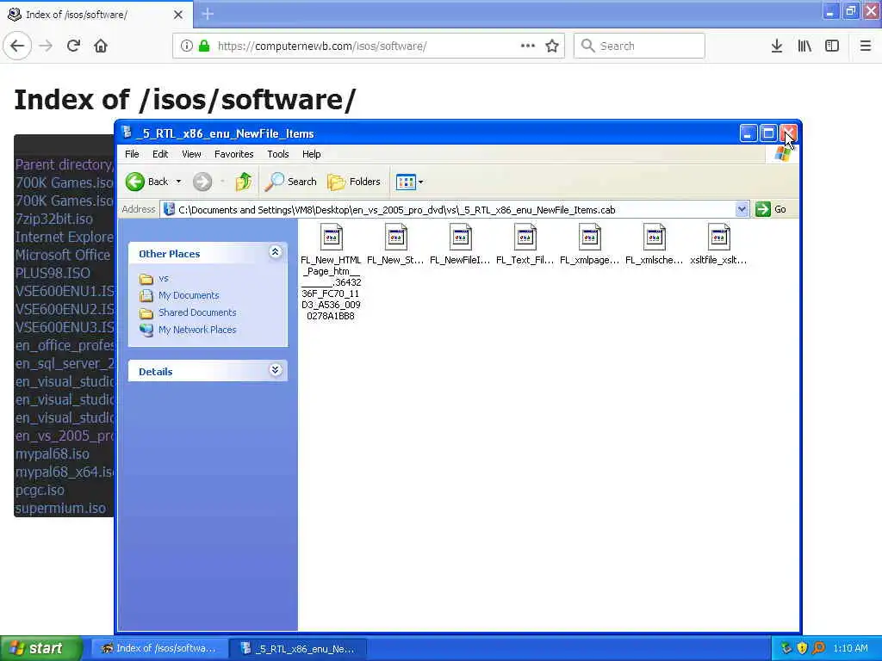
Task: Open the Favorites menu
Action: (x=234, y=154)
